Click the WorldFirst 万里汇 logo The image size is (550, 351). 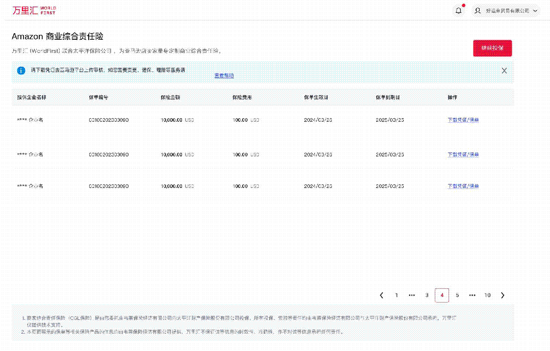(x=34, y=11)
